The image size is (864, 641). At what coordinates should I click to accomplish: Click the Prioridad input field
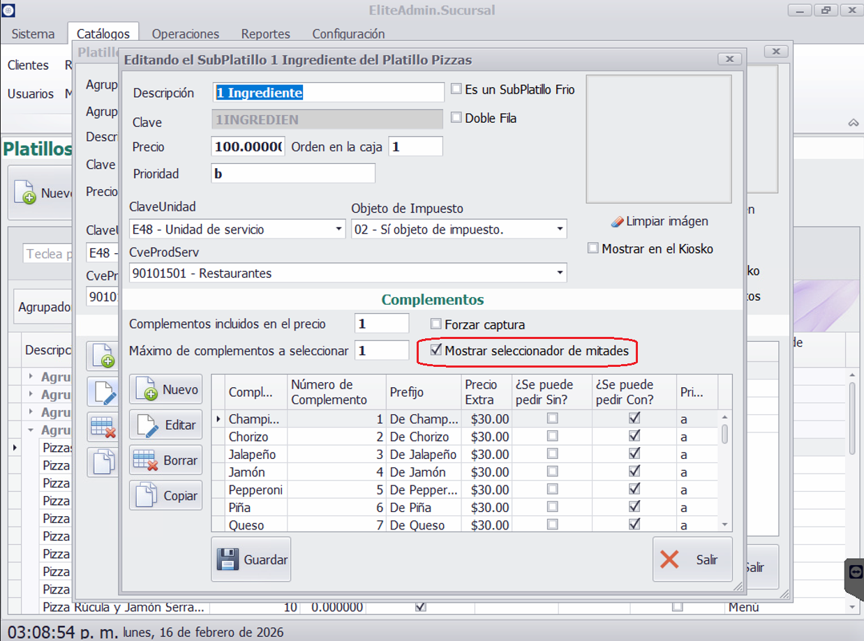tap(293, 174)
